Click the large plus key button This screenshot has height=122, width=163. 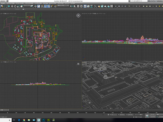(147, 115)
